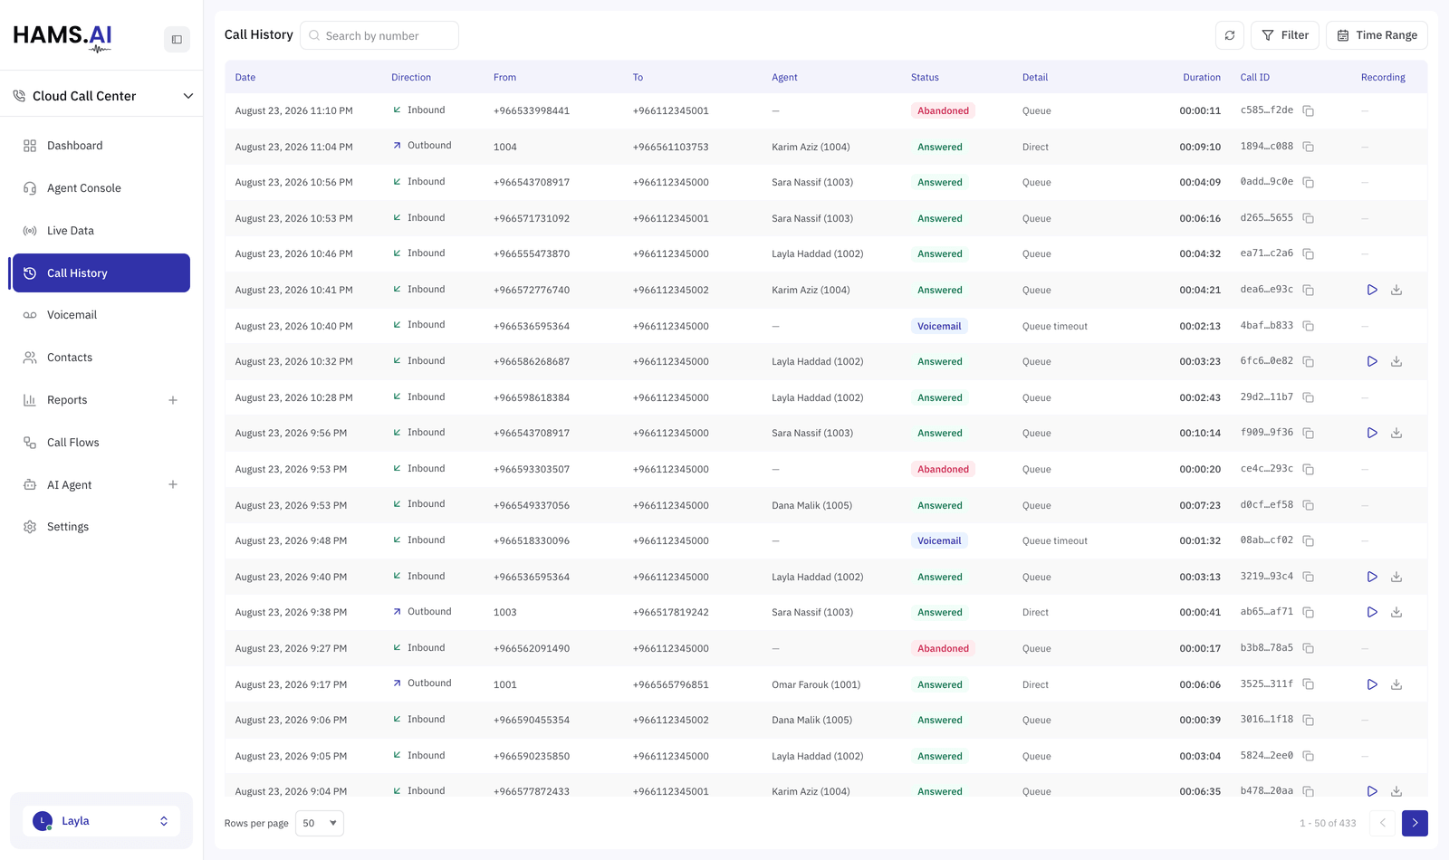
Task: Copy call ID dea6…e93c
Action: [x=1309, y=290]
